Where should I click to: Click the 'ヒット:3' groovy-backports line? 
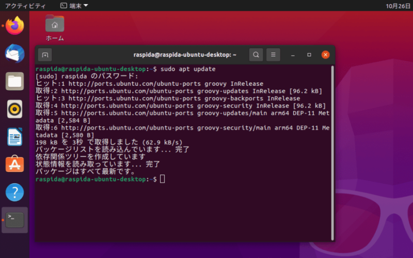click(x=168, y=99)
